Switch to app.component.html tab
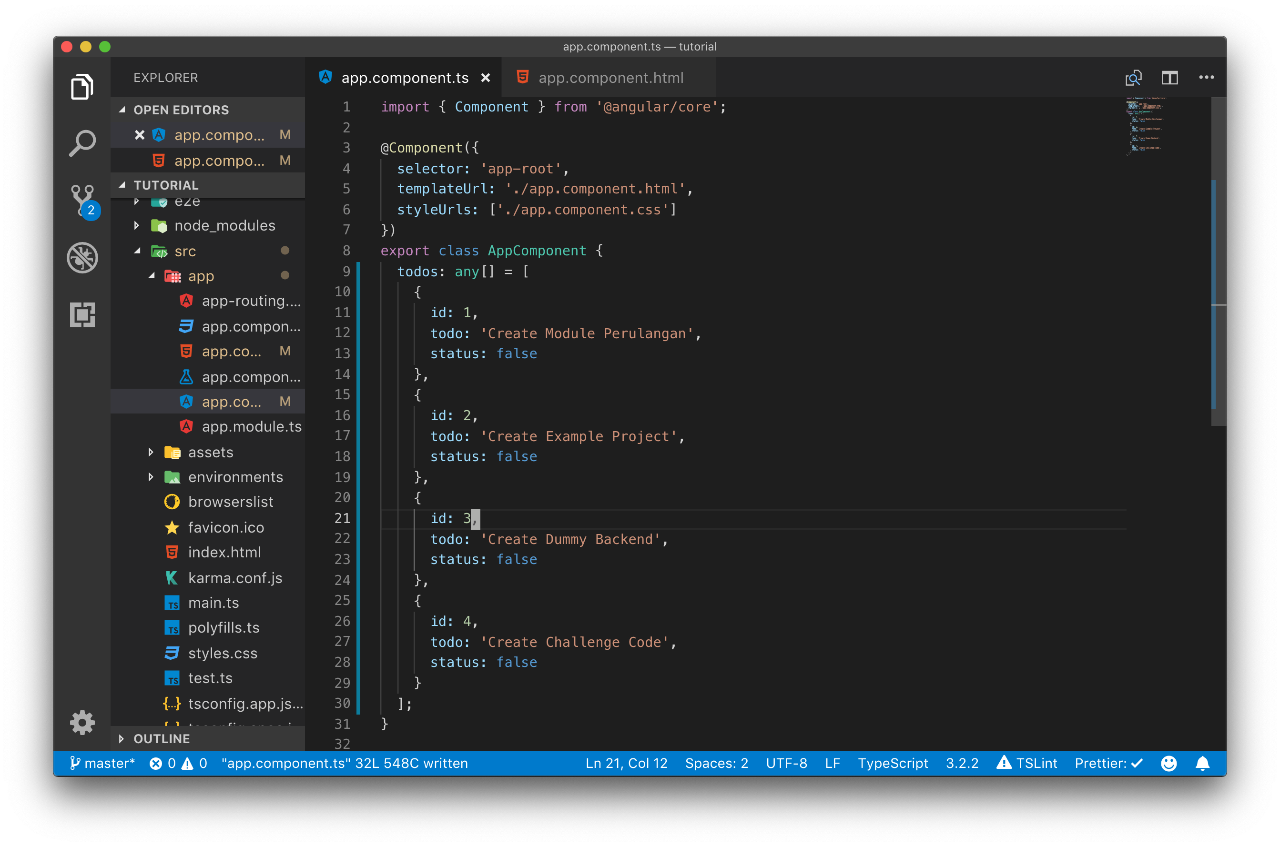 (x=608, y=78)
